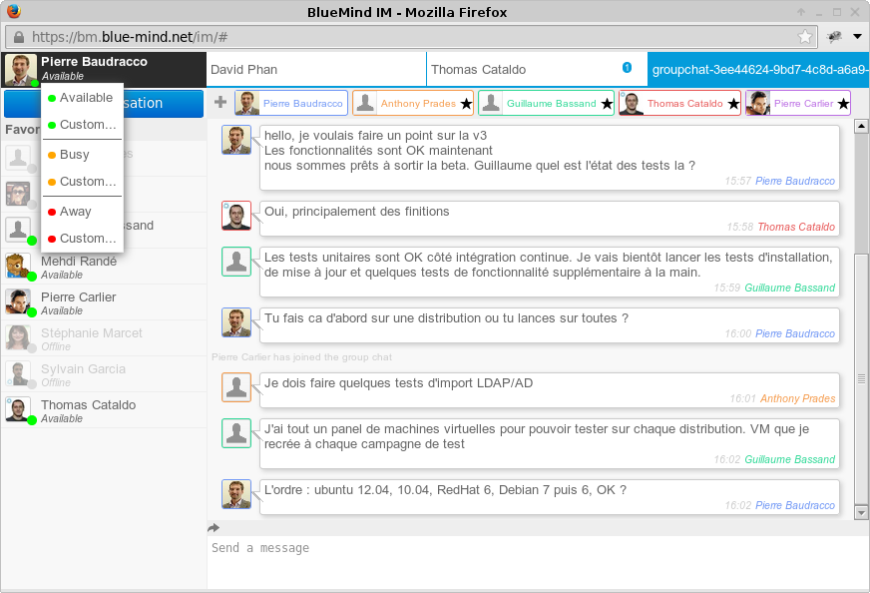Select the Available status
Screen dimensions: 870x593
[x=82, y=98]
